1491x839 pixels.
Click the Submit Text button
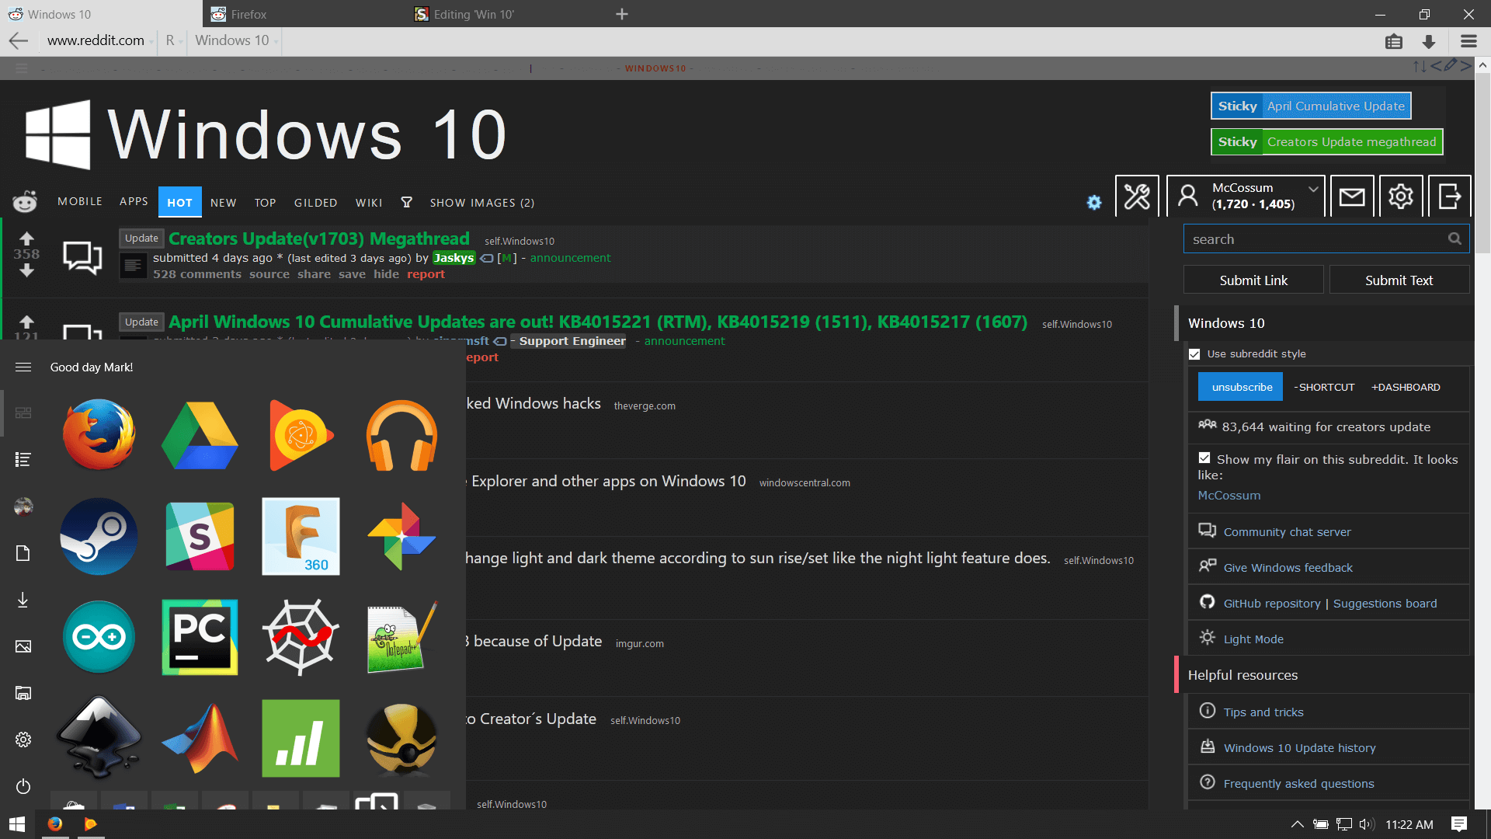click(1399, 280)
